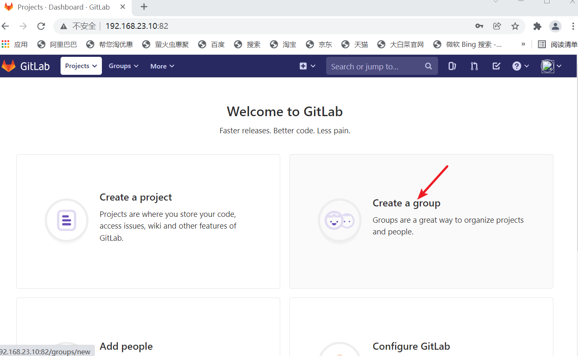578x356 pixels.
Task: Open the Extensions puzzle icon
Action: pos(537,26)
